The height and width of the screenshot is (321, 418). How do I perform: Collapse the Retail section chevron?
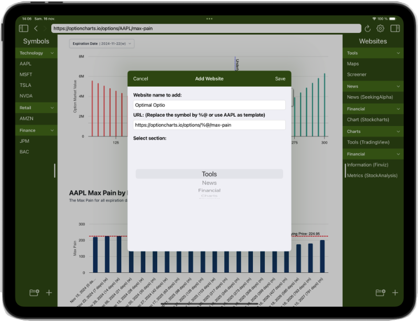coord(52,108)
